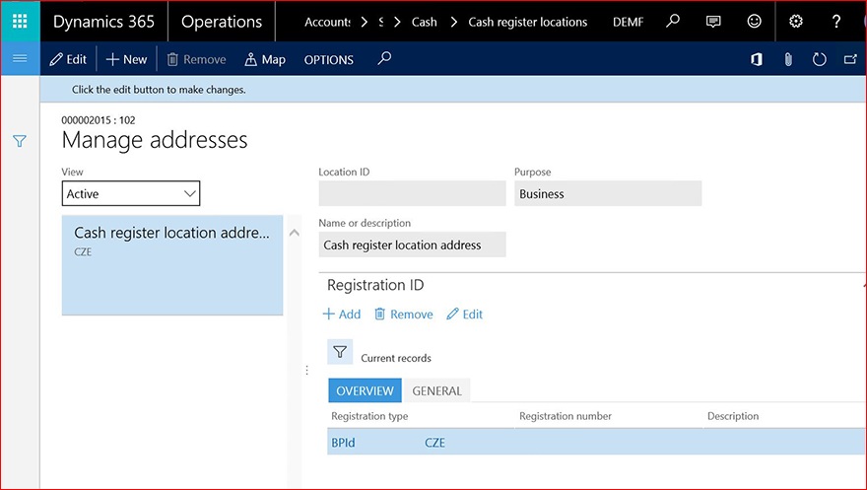Click CZE in the registration row
The height and width of the screenshot is (490, 867).
(x=434, y=443)
